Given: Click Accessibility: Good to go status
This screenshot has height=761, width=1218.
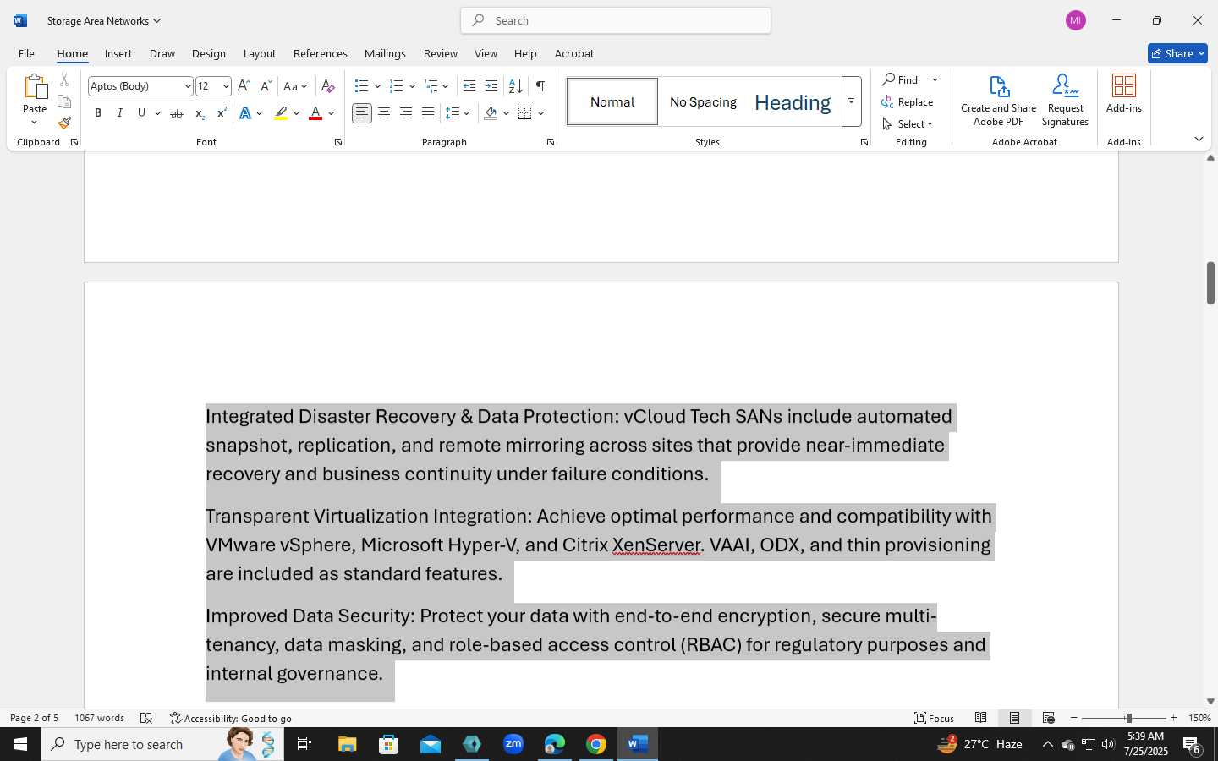Looking at the screenshot, I should pyautogui.click(x=231, y=718).
